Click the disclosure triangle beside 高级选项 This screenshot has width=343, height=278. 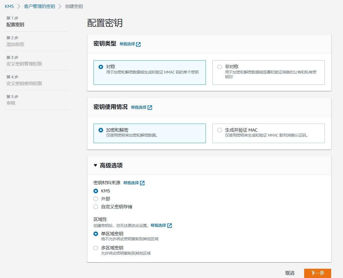(x=95, y=166)
